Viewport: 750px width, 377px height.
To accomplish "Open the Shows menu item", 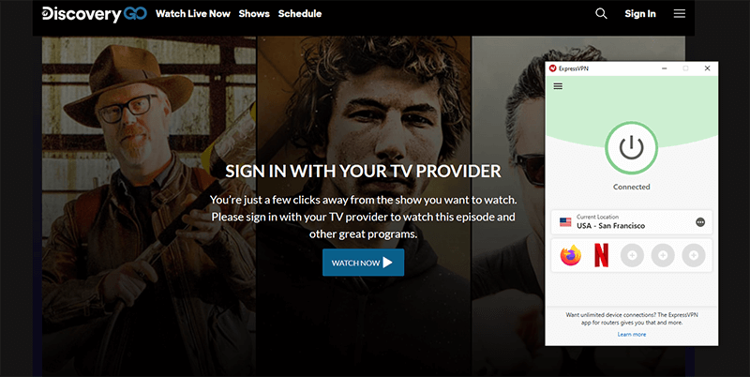I will tap(254, 14).
